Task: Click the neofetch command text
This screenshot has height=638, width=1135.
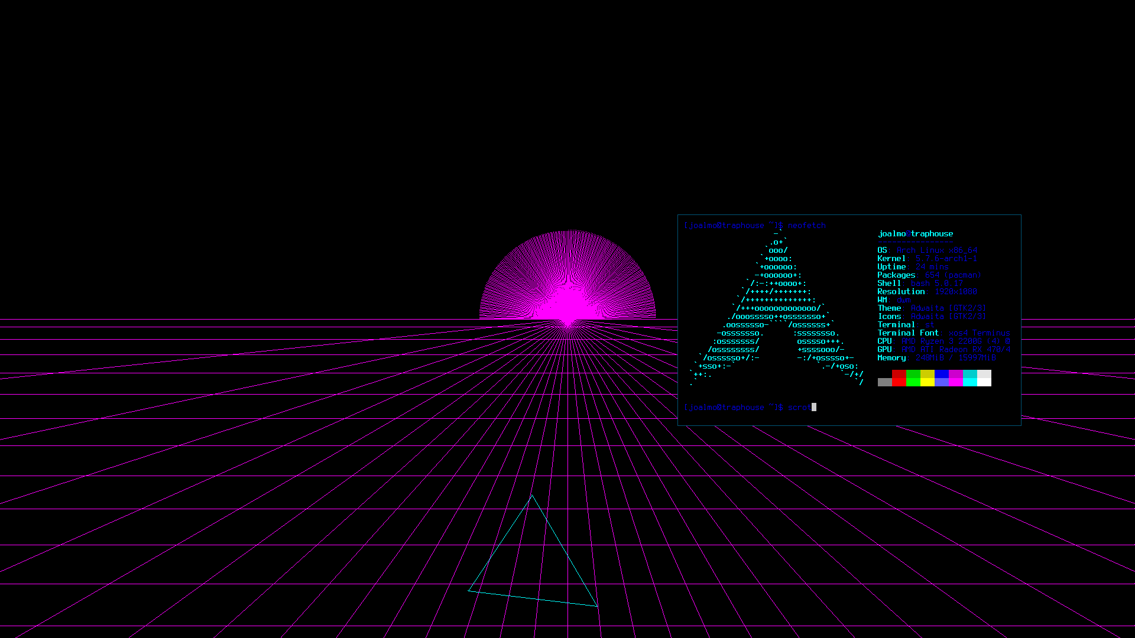Action: (806, 226)
